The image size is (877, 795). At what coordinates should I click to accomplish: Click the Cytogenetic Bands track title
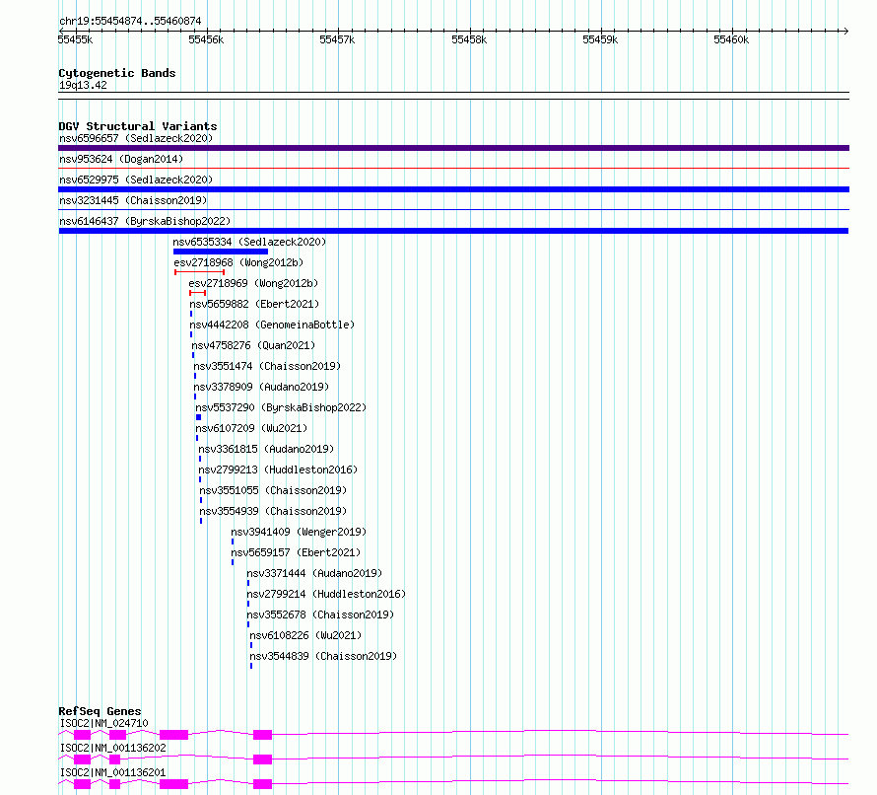(117, 73)
